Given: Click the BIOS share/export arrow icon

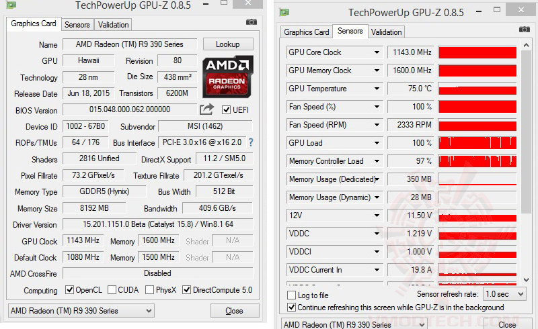Looking at the screenshot, I should (206, 109).
